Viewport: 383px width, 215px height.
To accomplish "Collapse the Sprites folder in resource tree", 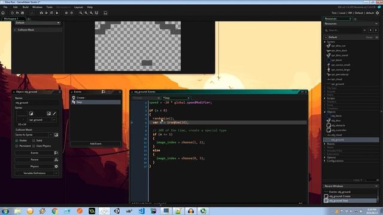I will (325, 42).
